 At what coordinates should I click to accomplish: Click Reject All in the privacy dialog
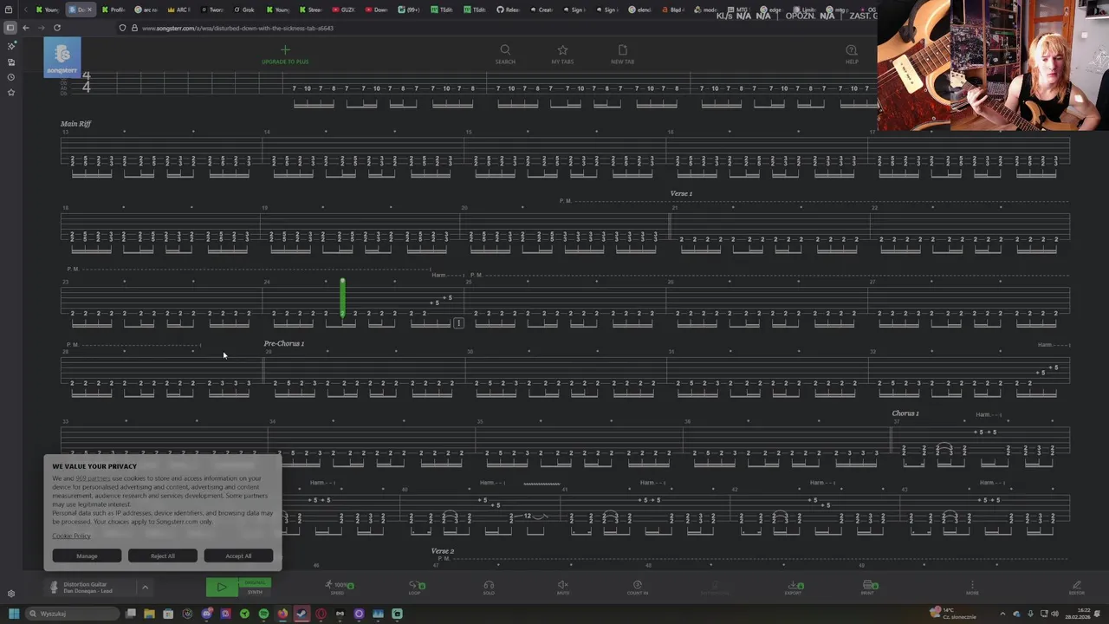[x=162, y=556]
